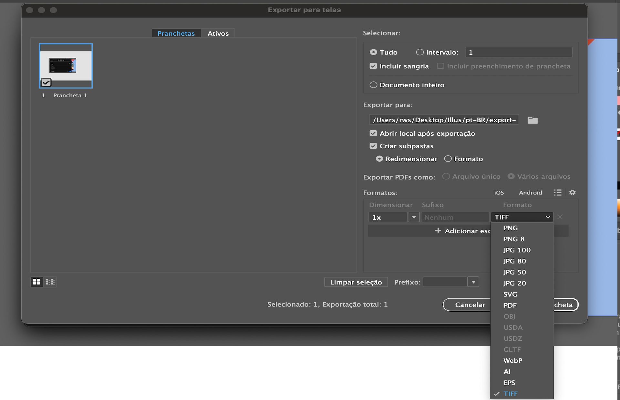Click the scale presets list icon
Image resolution: width=620 pixels, height=400 pixels.
(x=558, y=193)
